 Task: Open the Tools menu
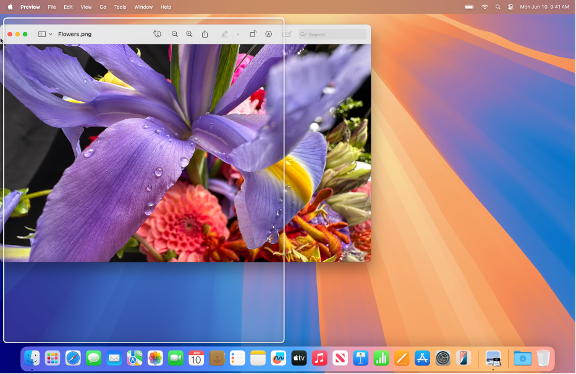point(120,7)
